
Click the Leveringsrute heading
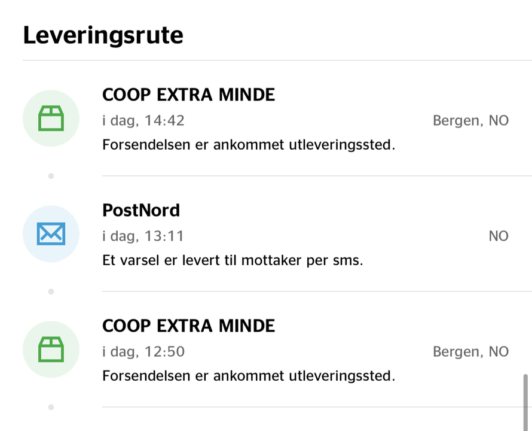click(103, 36)
